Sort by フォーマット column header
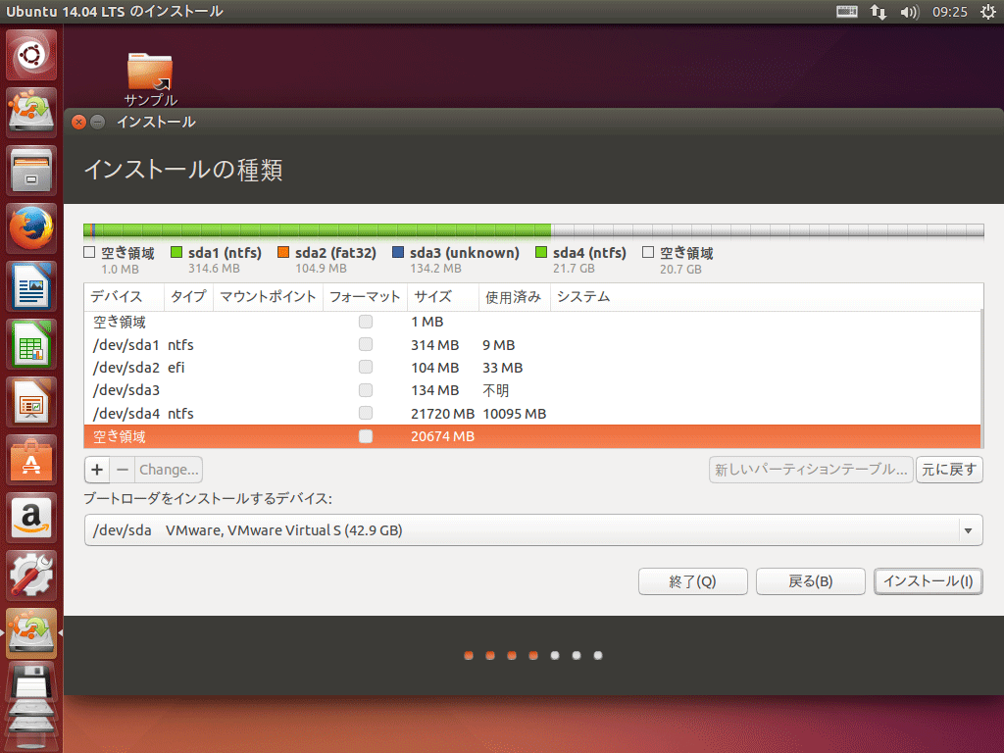 pos(365,297)
